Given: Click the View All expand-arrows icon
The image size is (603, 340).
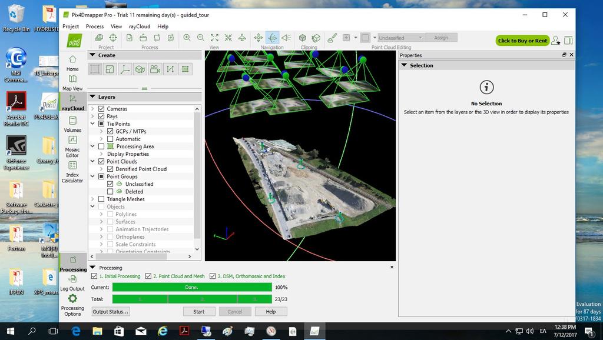Looking at the screenshot, I should click(214, 38).
